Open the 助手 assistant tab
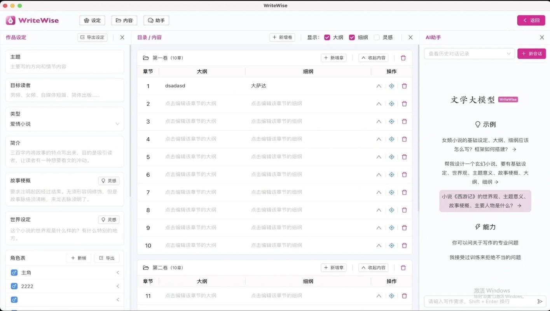 (x=156, y=20)
